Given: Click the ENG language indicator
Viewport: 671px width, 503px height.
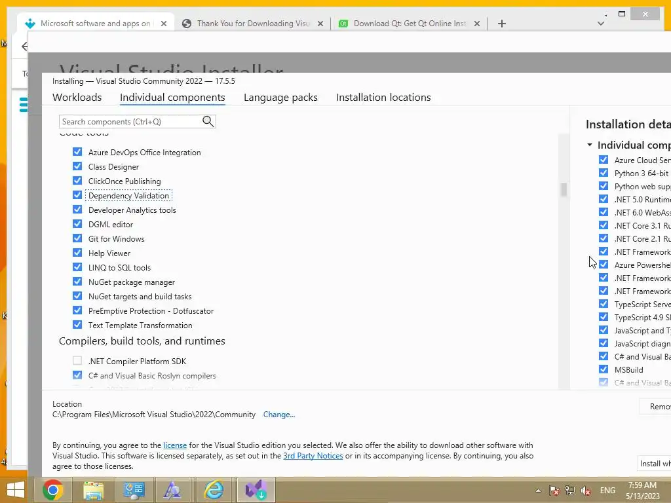Looking at the screenshot, I should coord(607,491).
